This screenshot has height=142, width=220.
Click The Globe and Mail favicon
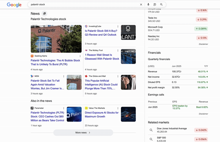(86, 76)
